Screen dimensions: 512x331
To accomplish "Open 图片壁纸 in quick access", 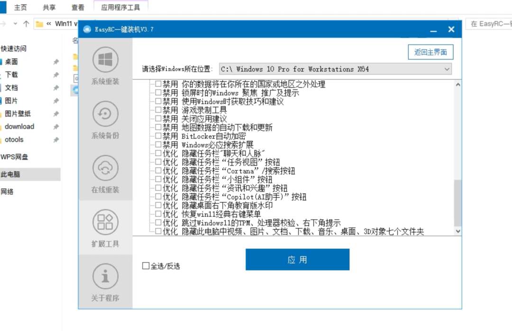I will click(18, 114).
